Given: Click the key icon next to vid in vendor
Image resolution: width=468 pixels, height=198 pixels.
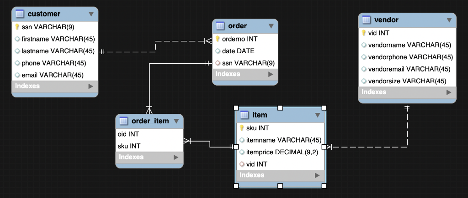Looking at the screenshot, I should click(363, 33).
